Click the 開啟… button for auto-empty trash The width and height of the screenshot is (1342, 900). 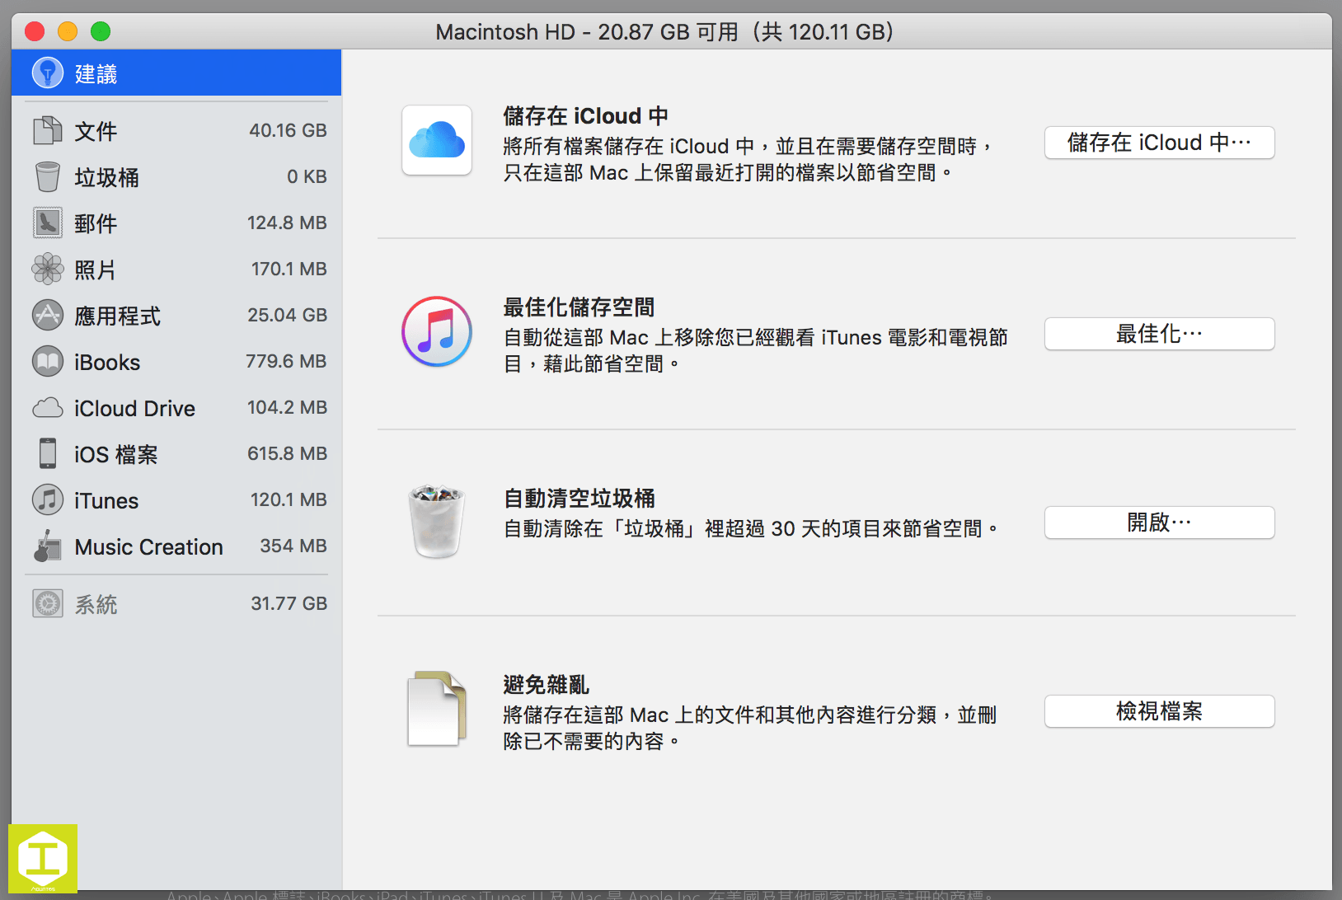1158,523
